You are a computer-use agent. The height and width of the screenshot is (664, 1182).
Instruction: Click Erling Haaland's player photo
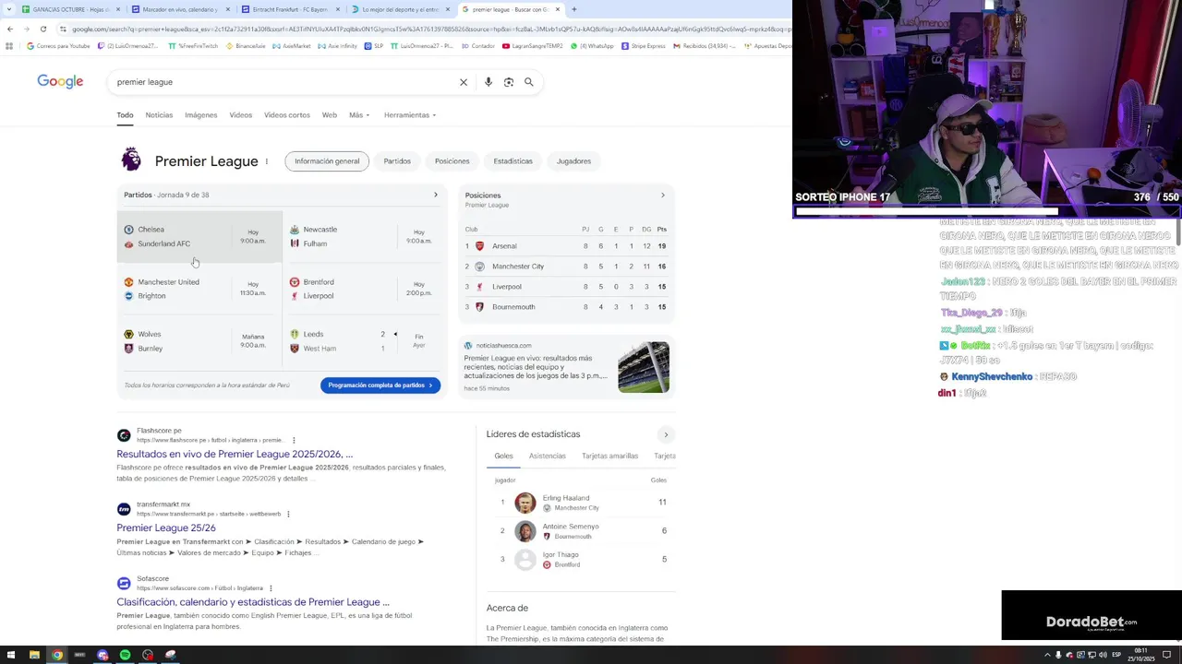point(525,503)
